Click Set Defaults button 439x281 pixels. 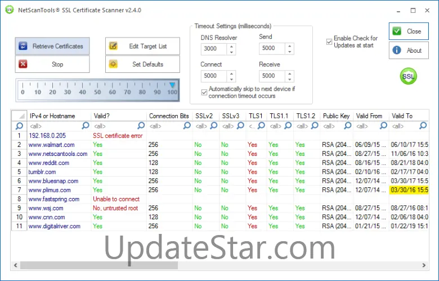pos(142,64)
